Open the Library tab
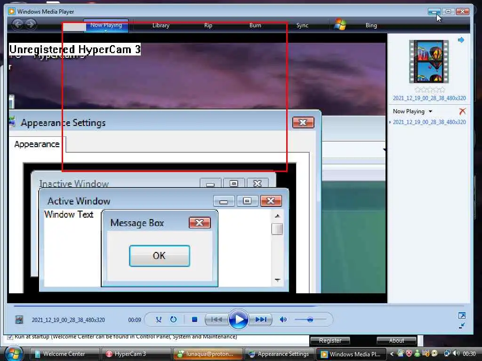Viewport: 482px width, 361px height. click(x=161, y=25)
